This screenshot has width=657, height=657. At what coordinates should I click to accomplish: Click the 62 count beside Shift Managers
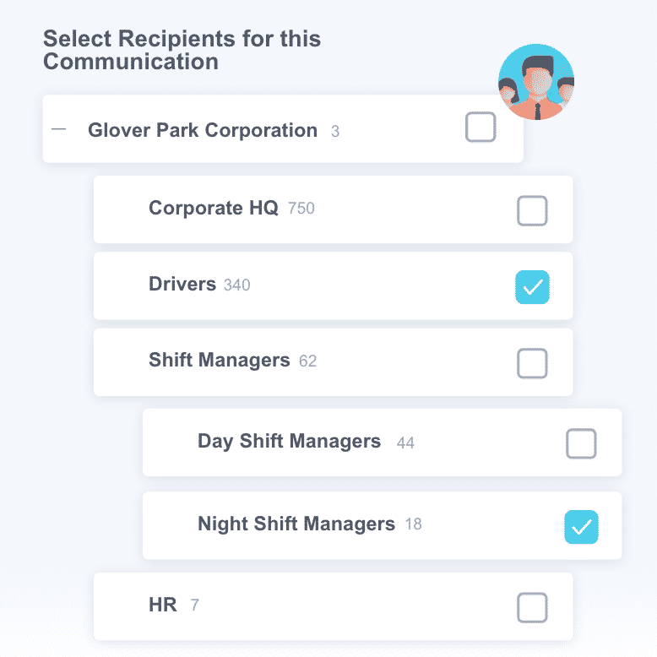308,361
